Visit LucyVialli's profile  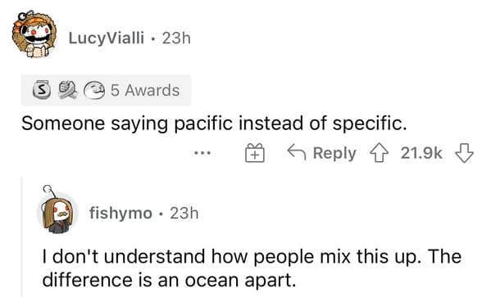(107, 38)
